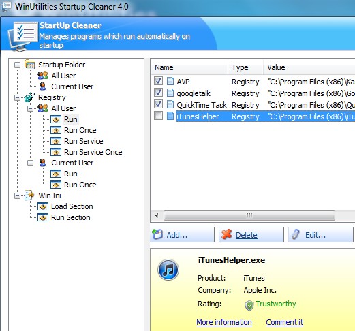Image resolution: width=355 pixels, height=331 pixels.
Task: Open the Comment it link
Action: point(285,322)
